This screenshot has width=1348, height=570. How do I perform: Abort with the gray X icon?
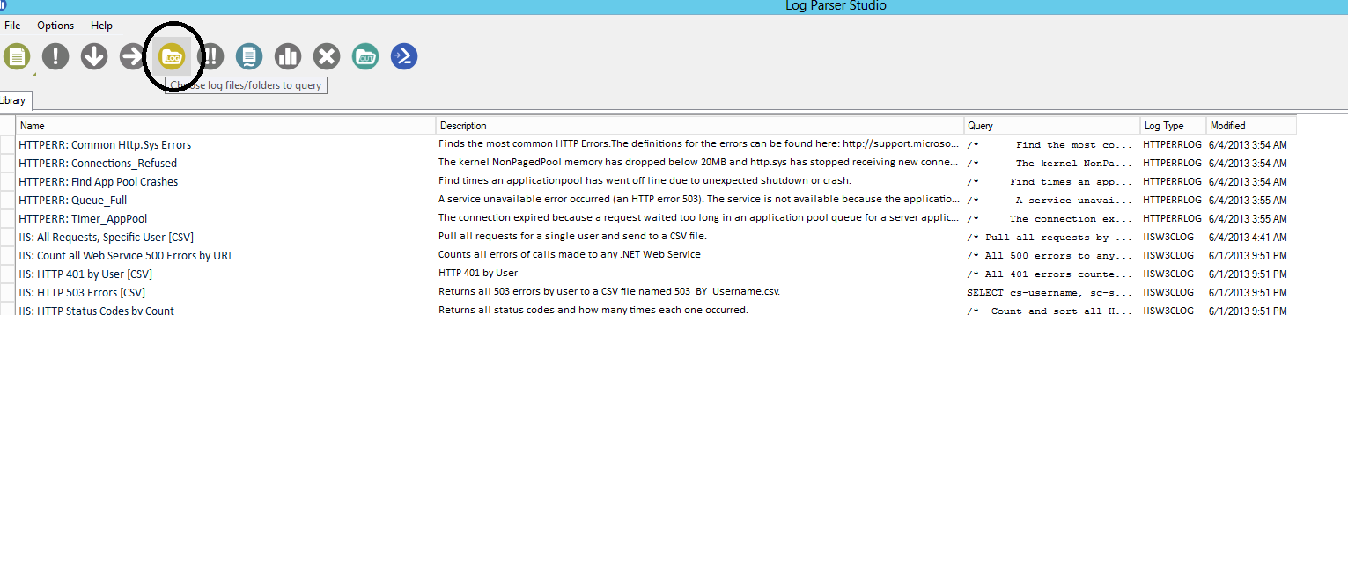point(327,57)
